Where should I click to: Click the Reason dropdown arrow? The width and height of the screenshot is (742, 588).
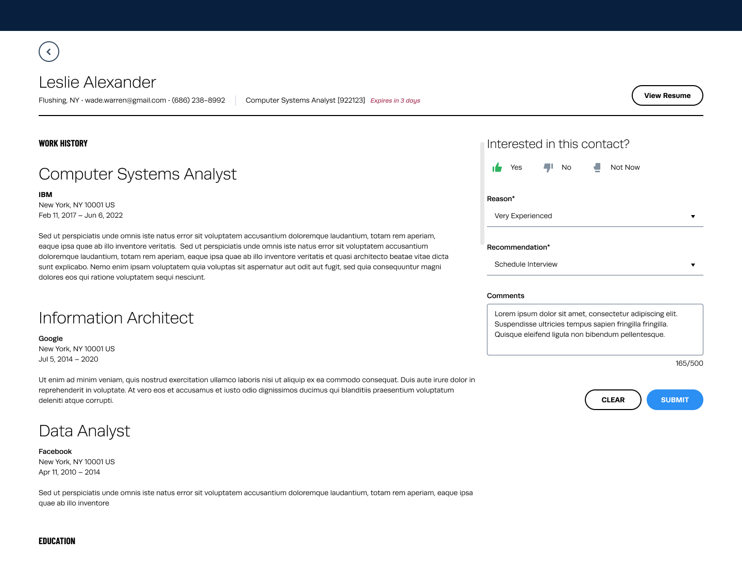tap(693, 217)
